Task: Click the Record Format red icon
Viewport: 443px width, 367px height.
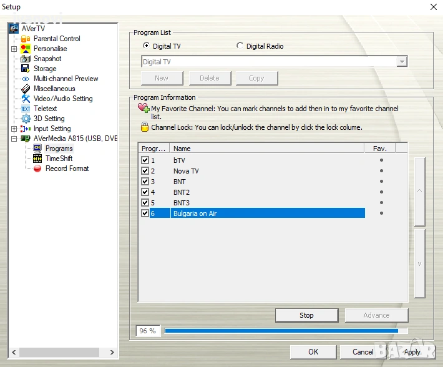Action: tap(37, 169)
